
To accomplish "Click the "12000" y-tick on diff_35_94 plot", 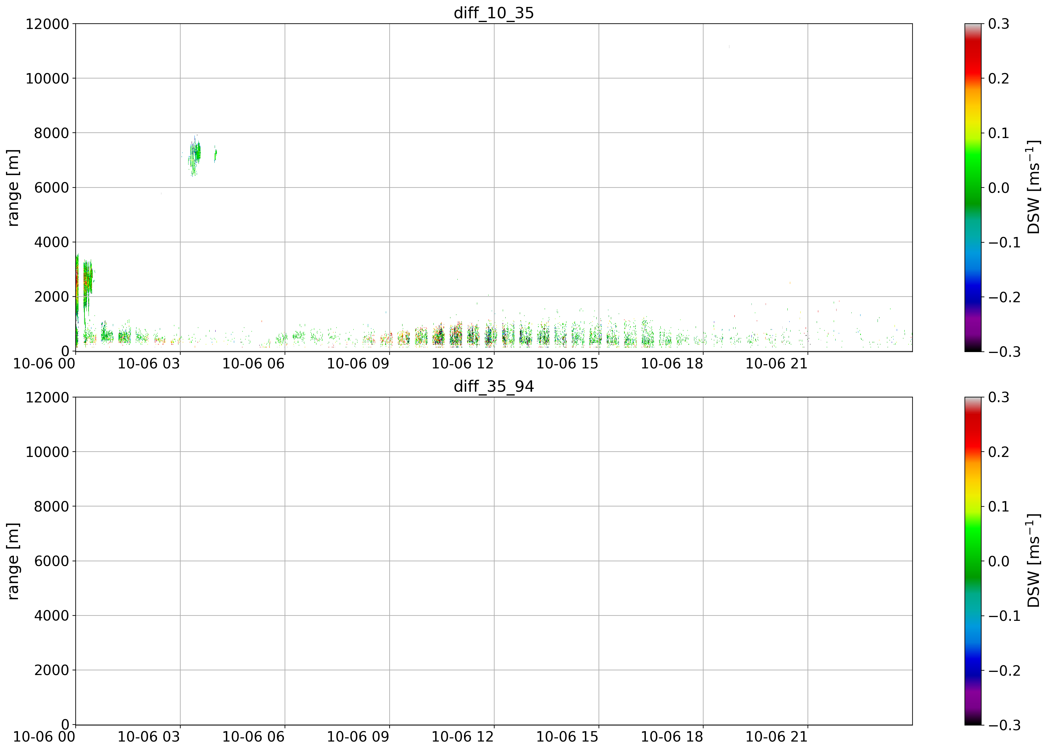I will point(47,398).
